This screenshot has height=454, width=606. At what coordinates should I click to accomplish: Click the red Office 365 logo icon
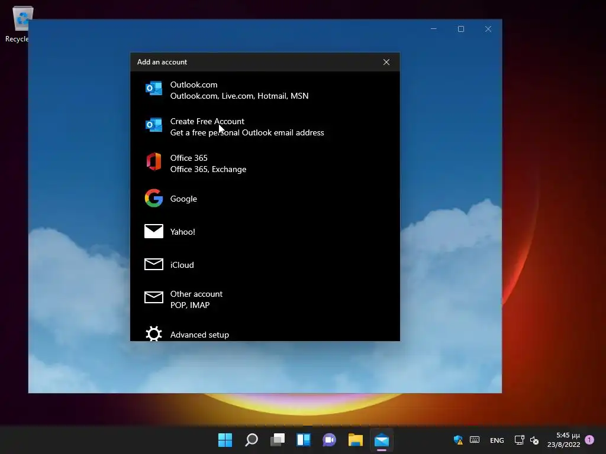(x=153, y=161)
